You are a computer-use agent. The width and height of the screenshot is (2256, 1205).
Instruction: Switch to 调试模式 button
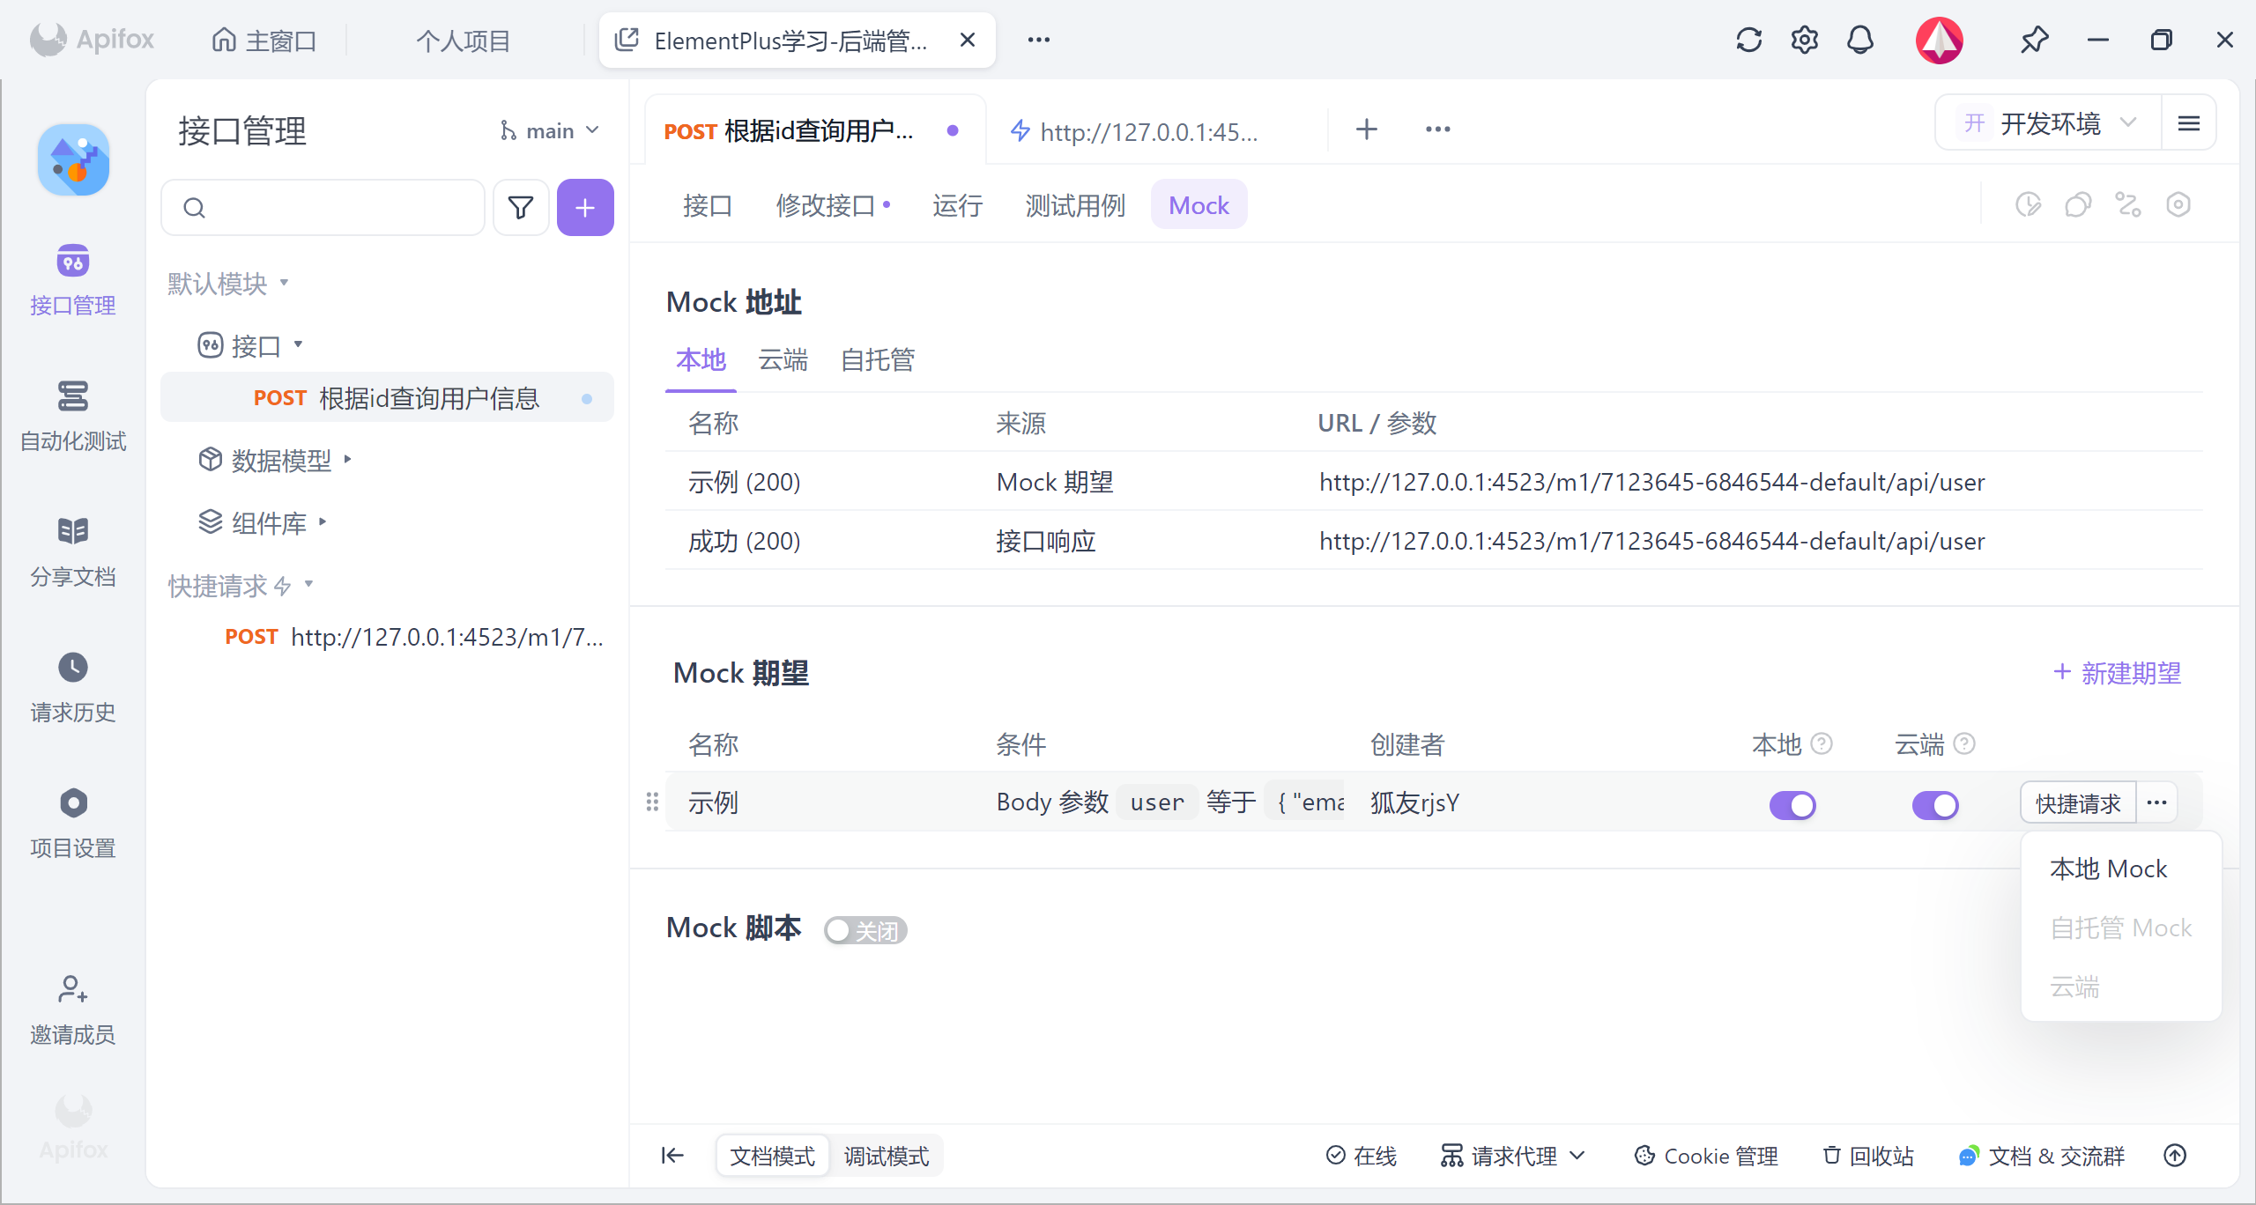coord(886,1156)
